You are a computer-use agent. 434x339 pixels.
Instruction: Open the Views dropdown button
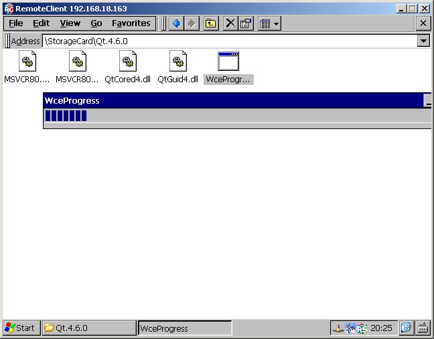[269, 23]
